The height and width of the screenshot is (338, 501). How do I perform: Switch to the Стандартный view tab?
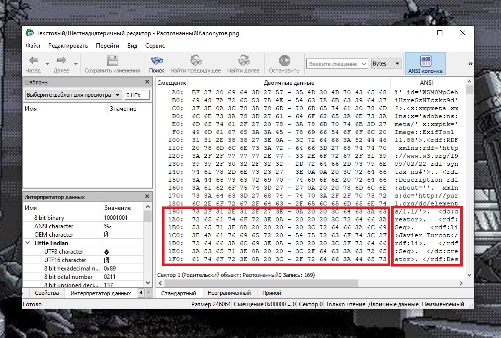click(178, 293)
